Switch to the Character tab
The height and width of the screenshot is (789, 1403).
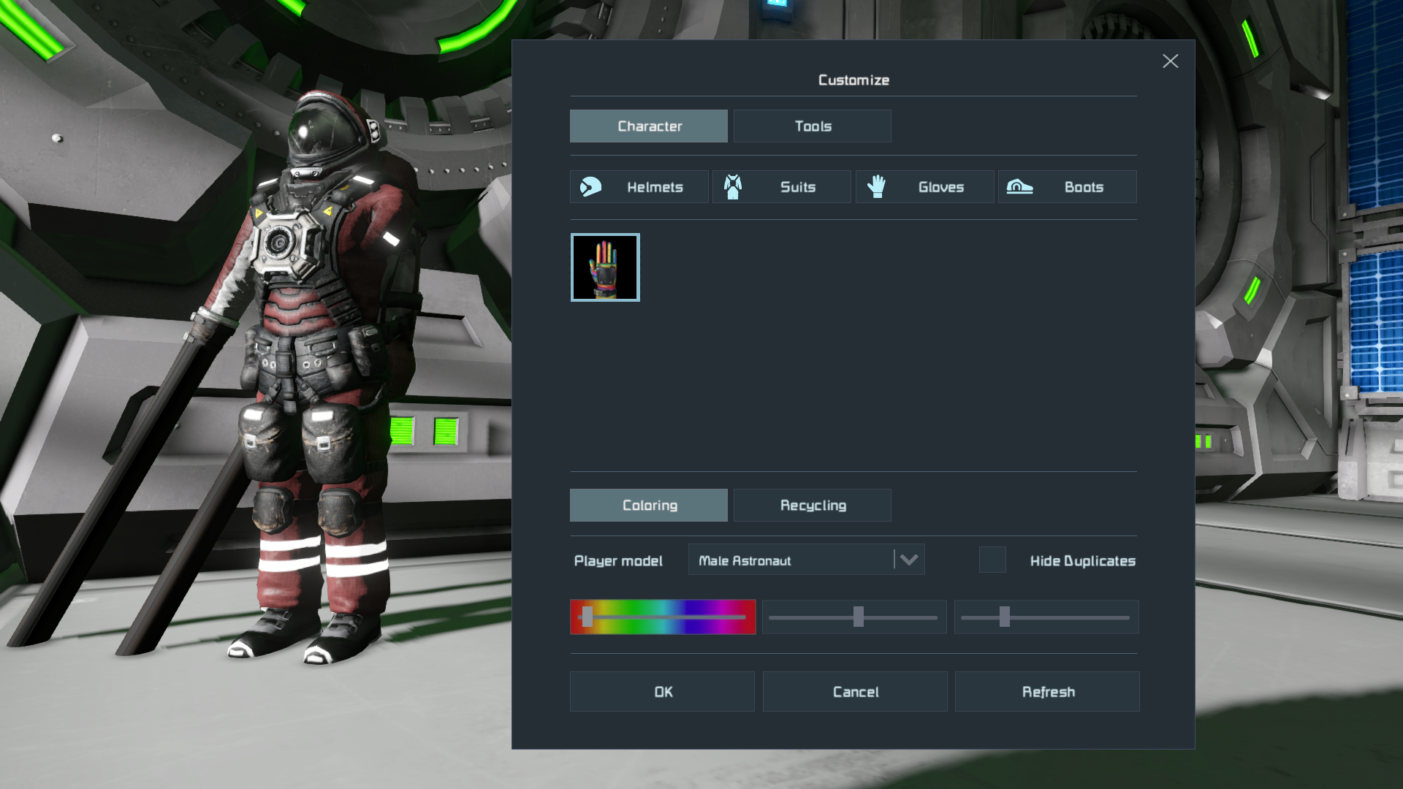coord(649,126)
